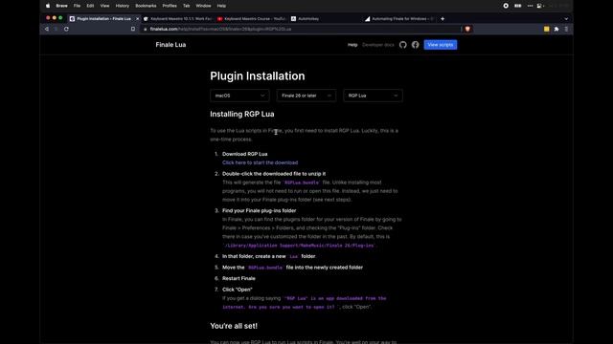Image resolution: width=613 pixels, height=344 pixels.
Task: Click the bookmark icon in address bar
Action: 133,29
